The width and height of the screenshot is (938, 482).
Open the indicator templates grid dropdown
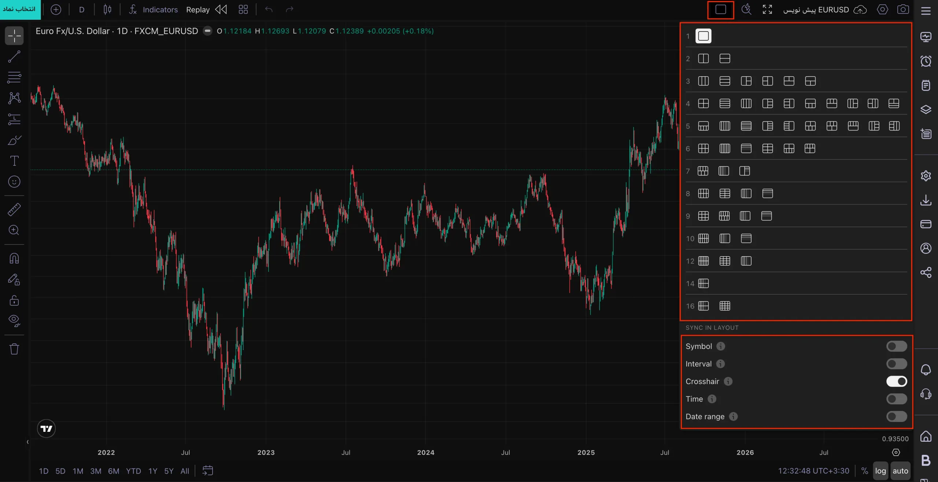(243, 10)
